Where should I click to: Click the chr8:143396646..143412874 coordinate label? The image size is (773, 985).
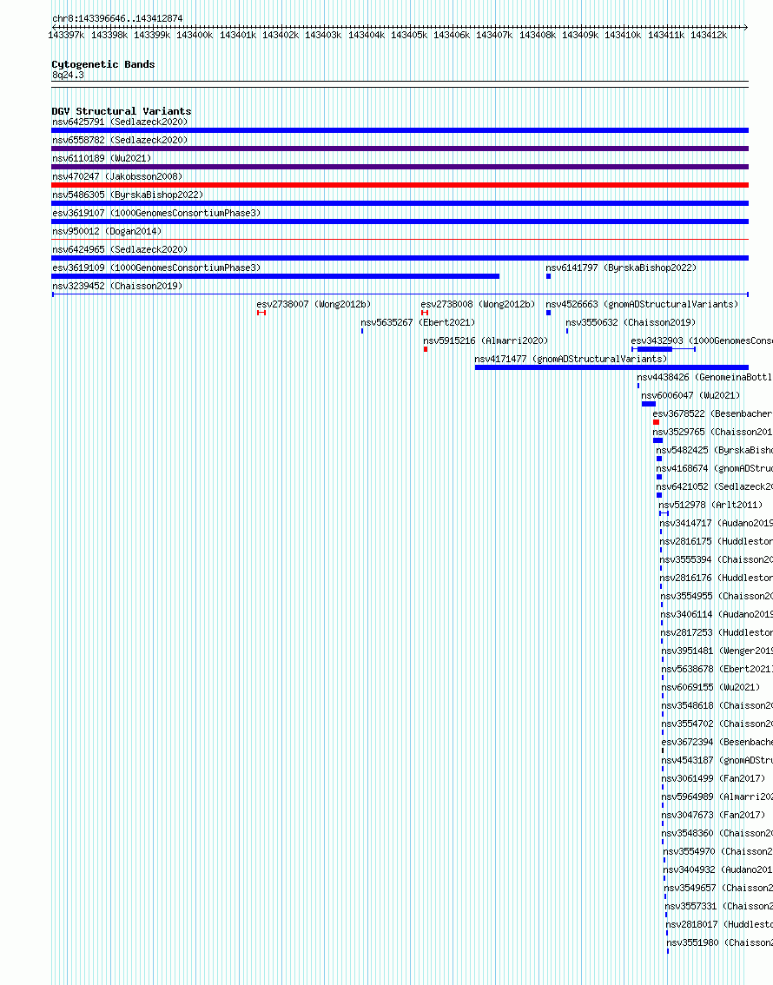pos(117,19)
